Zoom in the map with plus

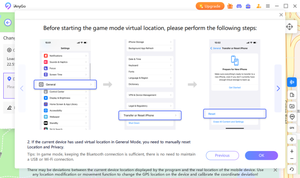point(292,151)
